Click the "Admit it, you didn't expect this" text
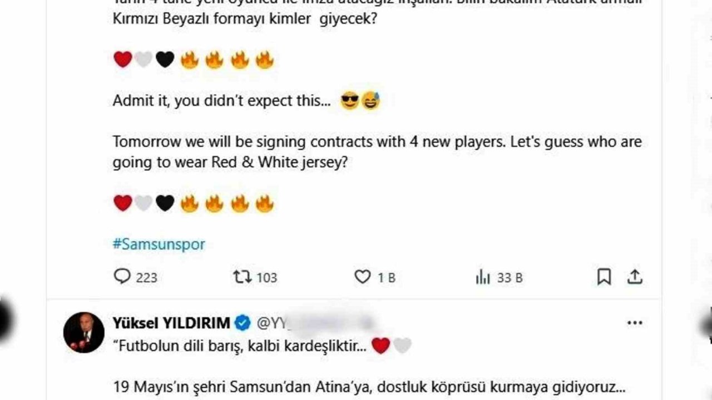The image size is (712, 400). pos(221,102)
